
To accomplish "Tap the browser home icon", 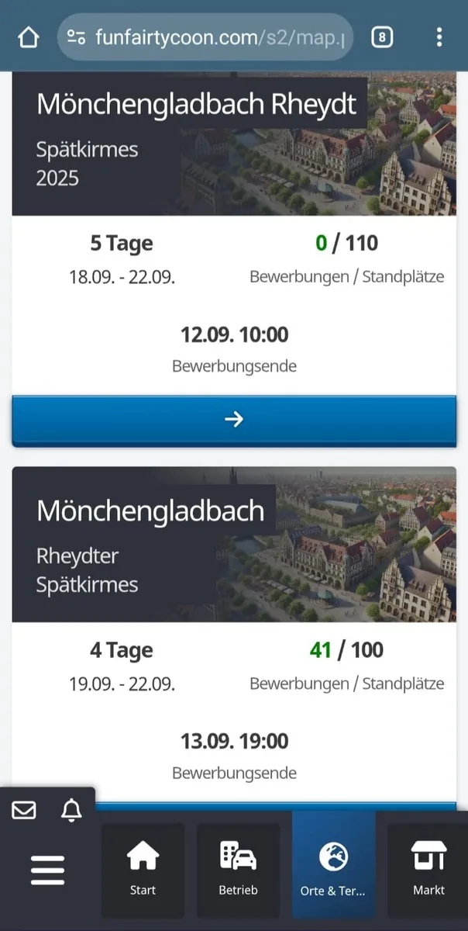I will [28, 37].
